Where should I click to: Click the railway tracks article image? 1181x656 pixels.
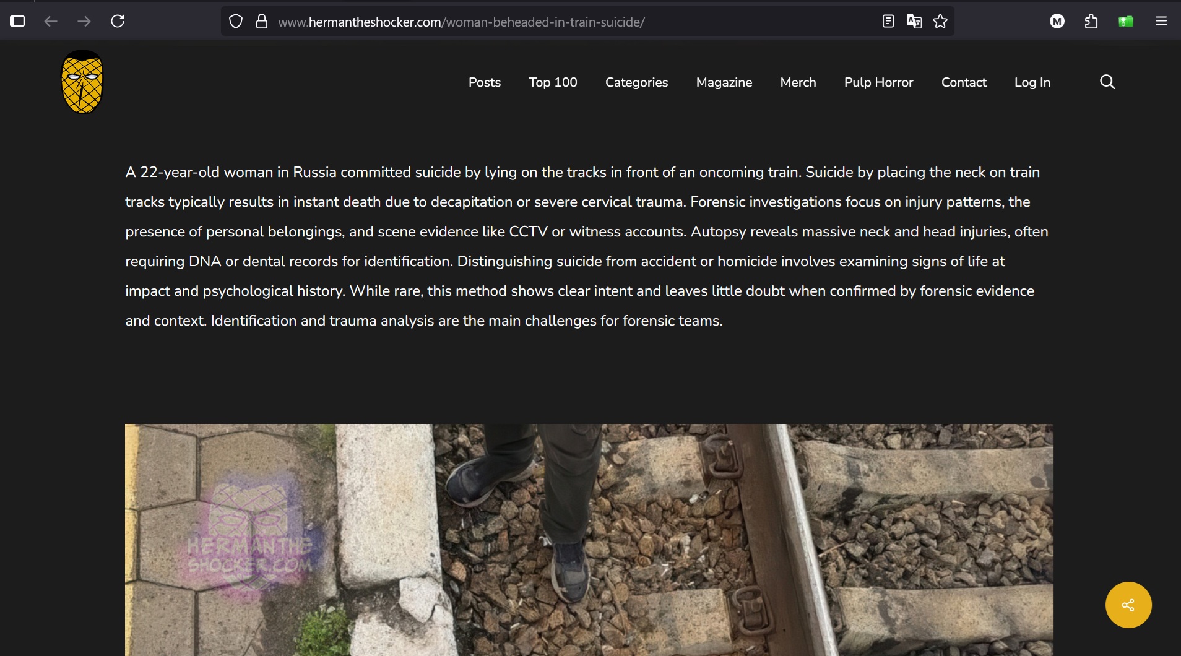tap(589, 540)
